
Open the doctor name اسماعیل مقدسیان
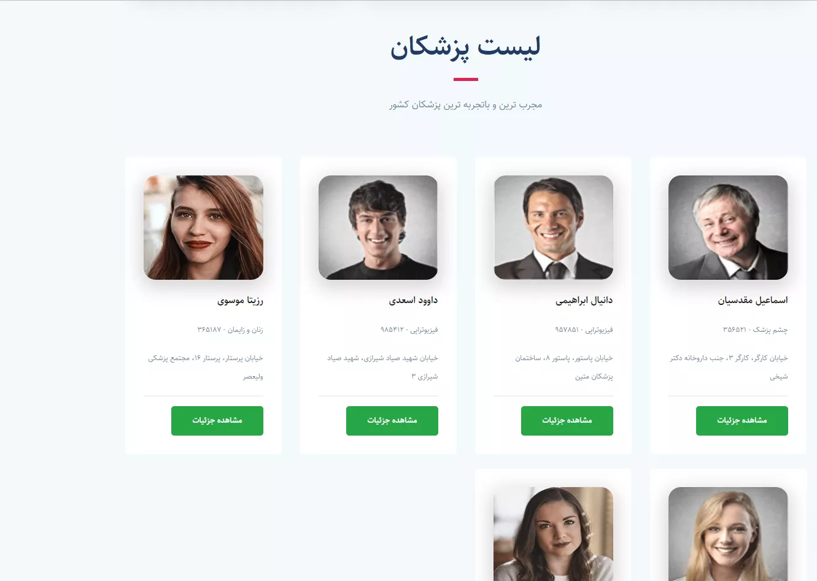click(753, 300)
